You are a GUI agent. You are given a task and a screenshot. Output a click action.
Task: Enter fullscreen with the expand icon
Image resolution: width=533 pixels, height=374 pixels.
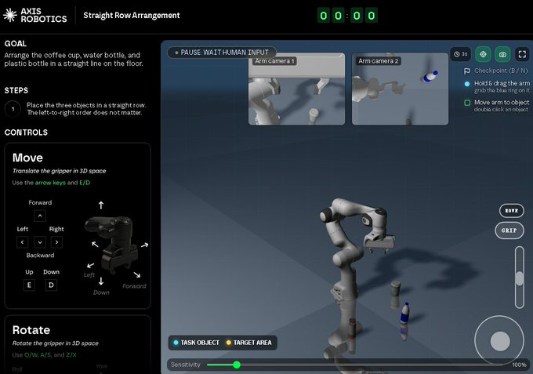coord(522,54)
